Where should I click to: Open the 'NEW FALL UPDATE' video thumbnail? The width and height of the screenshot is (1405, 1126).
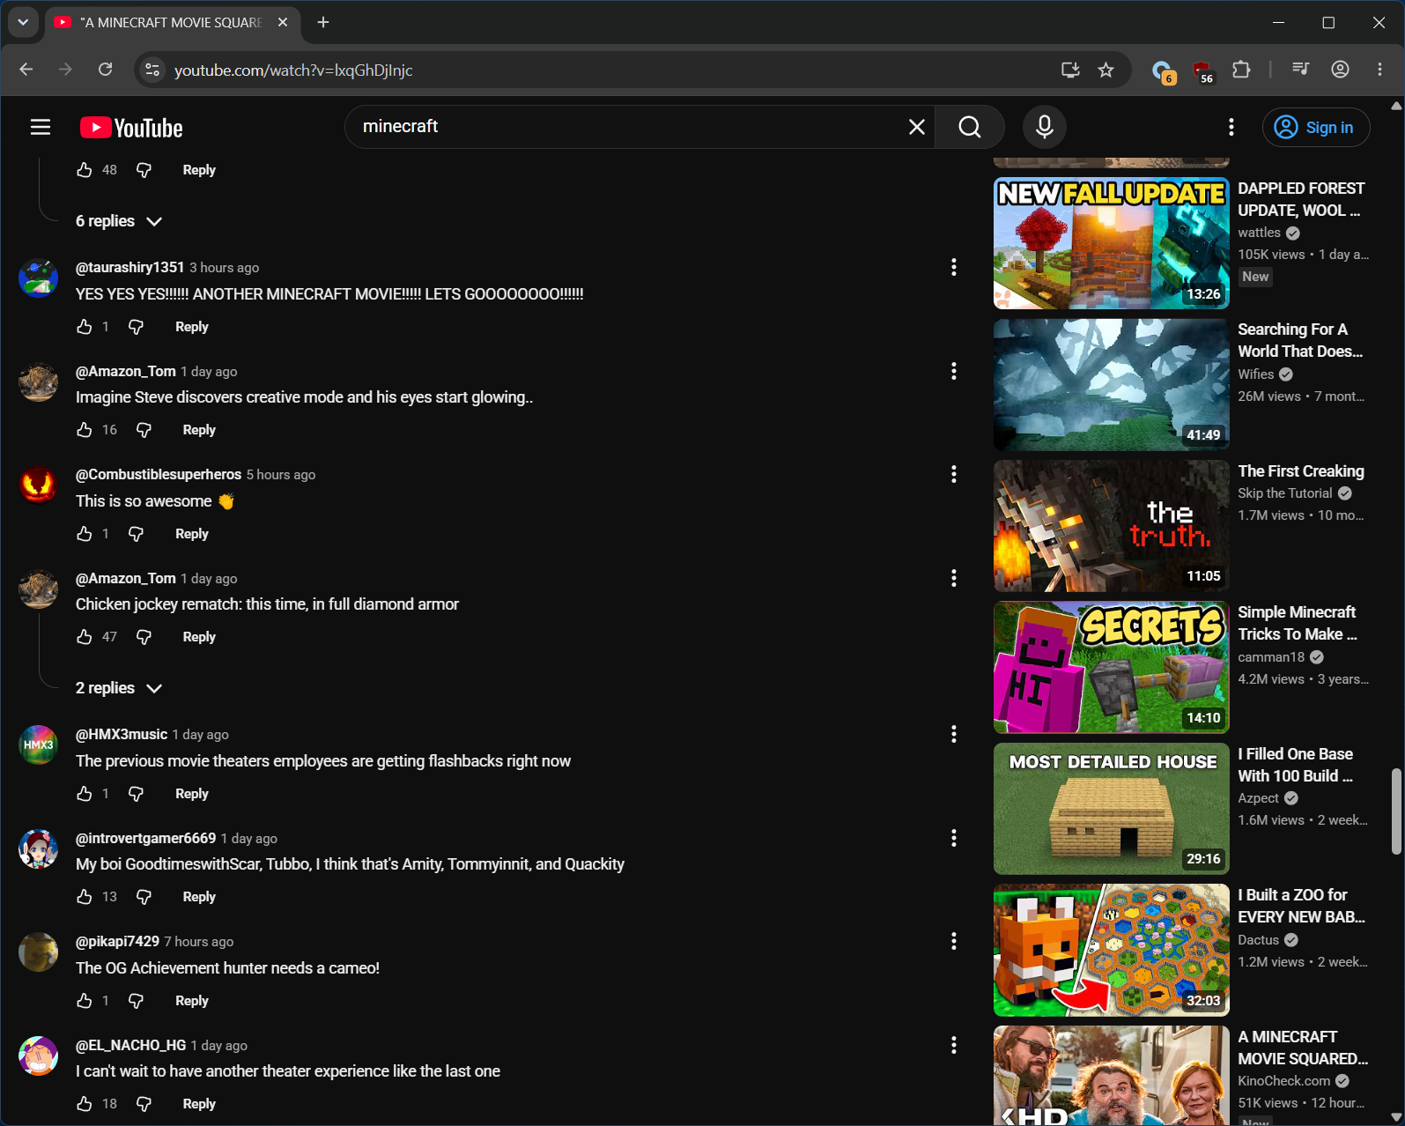pyautogui.click(x=1112, y=243)
